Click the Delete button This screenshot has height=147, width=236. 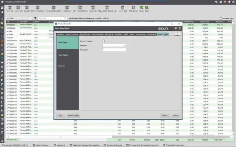(x=164, y=116)
